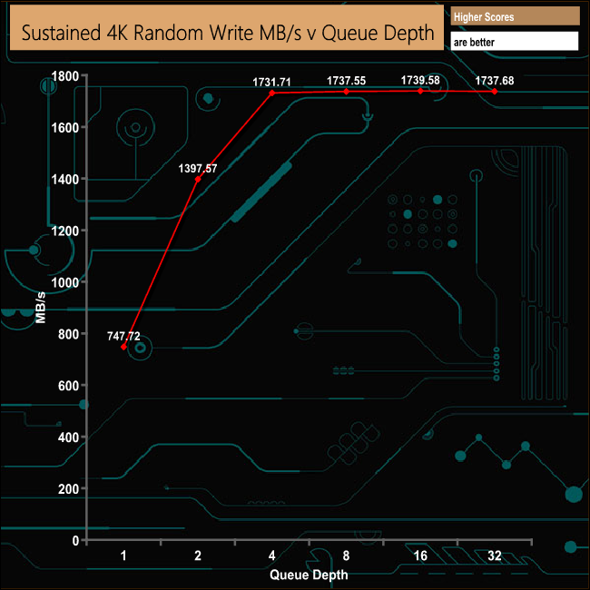Select the red data point at queue depth 1
This screenshot has height=590, width=590.
123,347
